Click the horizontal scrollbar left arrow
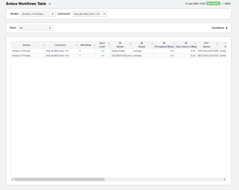 (13, 179)
